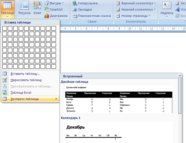This screenshot has height=143, width=186.
Task: Insert a picture with Рисунок icon
Action: [24, 5]
